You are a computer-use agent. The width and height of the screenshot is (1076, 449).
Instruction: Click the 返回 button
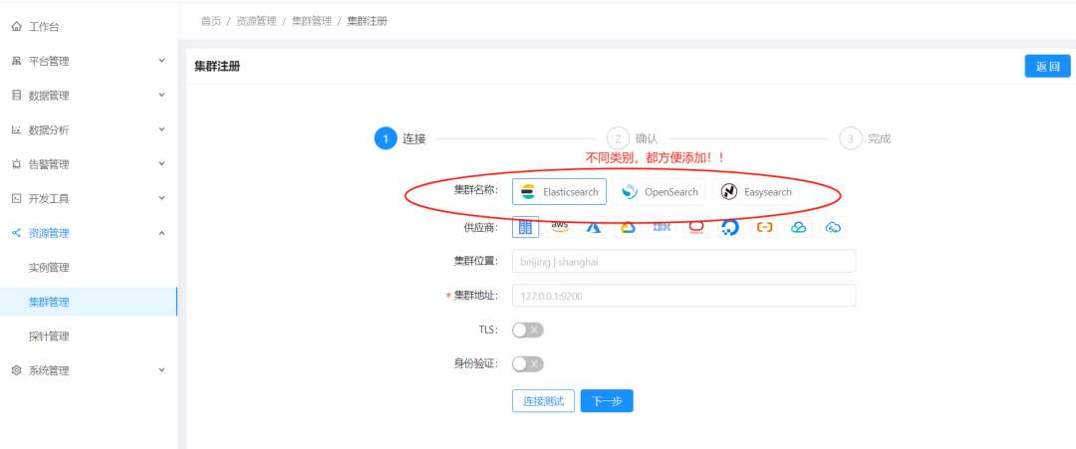(x=1048, y=67)
